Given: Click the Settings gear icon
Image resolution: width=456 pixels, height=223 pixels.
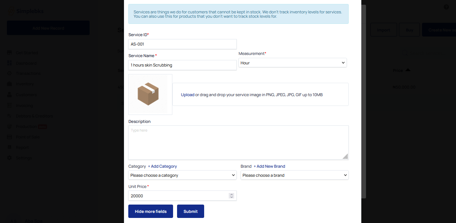Looking at the screenshot, I should click(9, 158).
